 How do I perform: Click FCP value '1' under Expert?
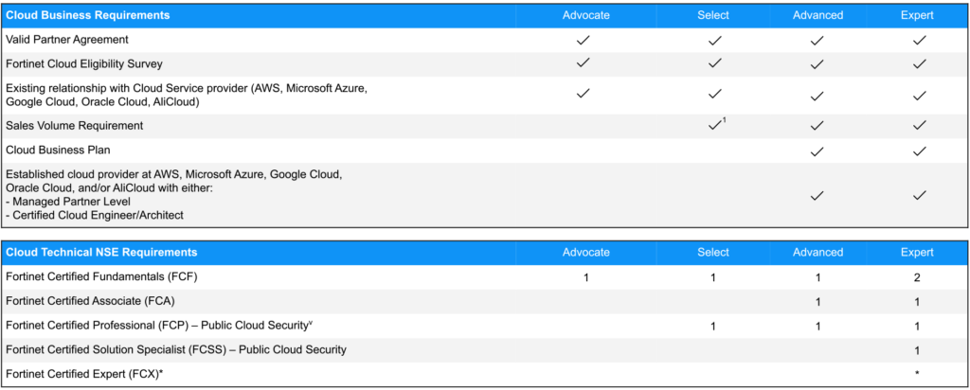tap(917, 327)
